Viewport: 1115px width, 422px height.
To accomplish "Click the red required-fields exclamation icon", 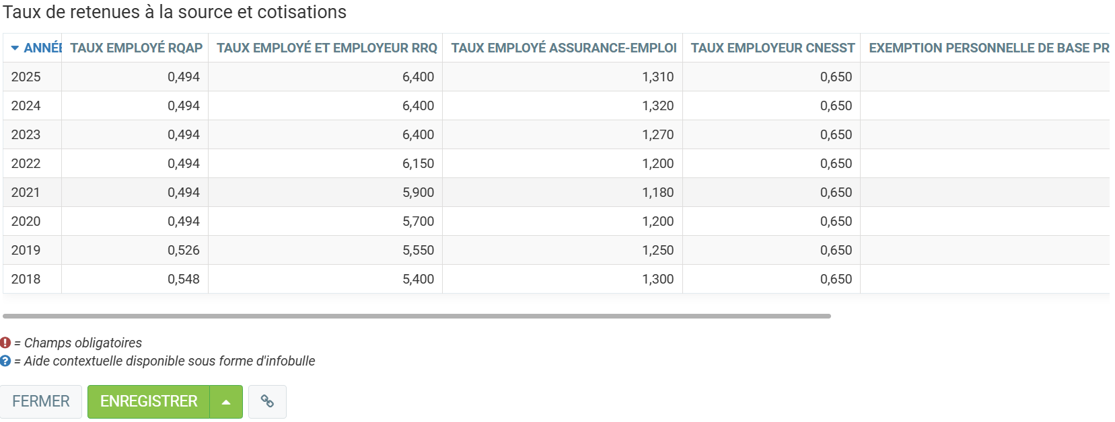I will 5,343.
